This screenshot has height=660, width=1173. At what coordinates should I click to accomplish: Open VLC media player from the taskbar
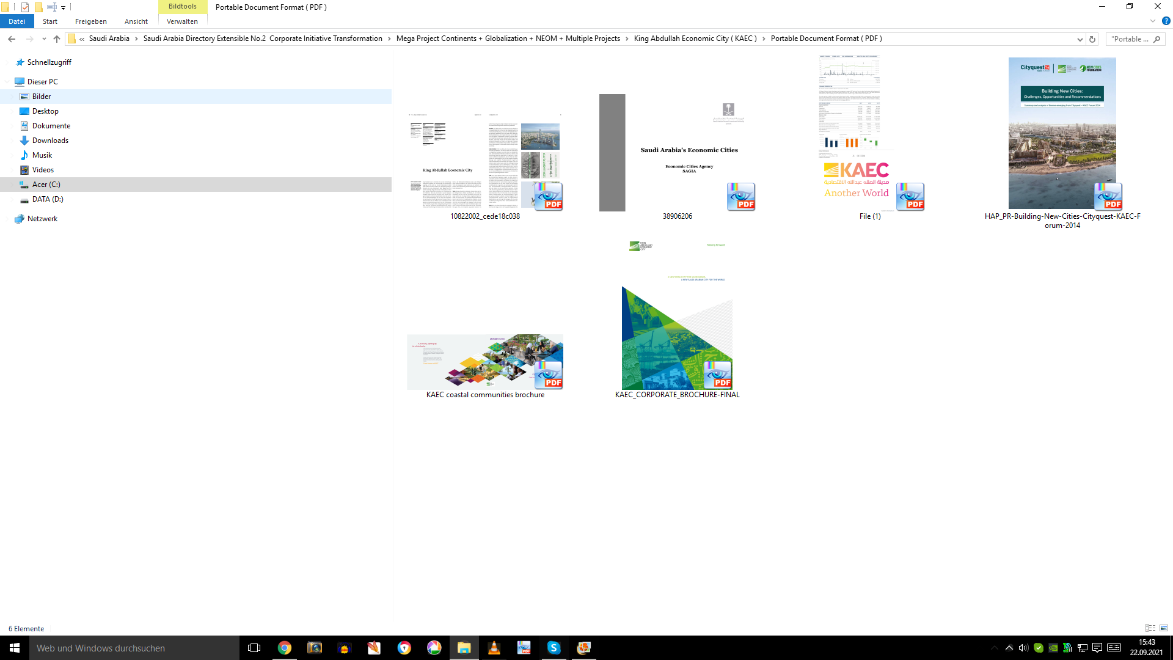(x=494, y=648)
